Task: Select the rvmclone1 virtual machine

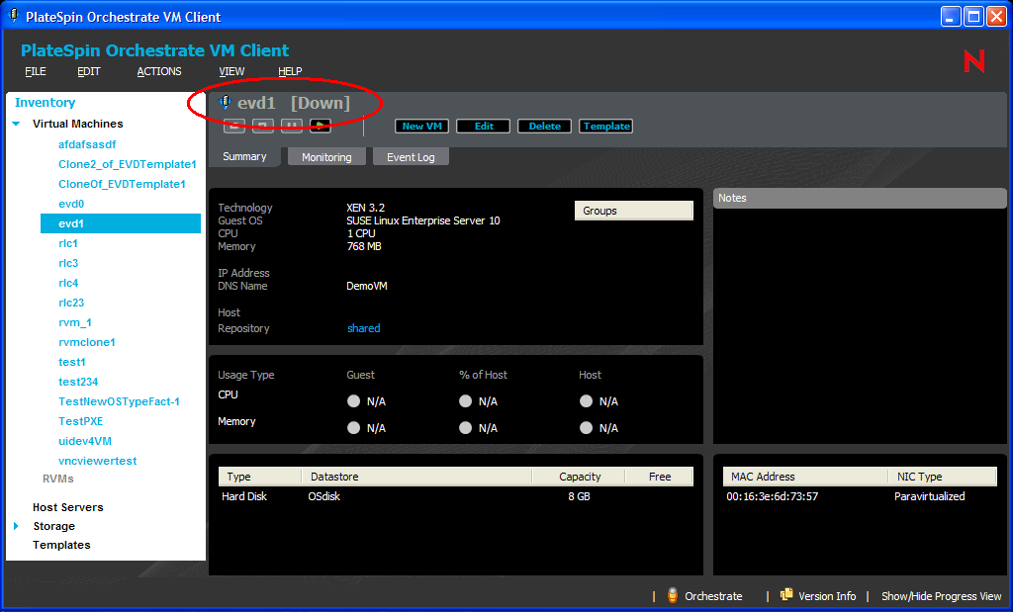Action: point(87,342)
